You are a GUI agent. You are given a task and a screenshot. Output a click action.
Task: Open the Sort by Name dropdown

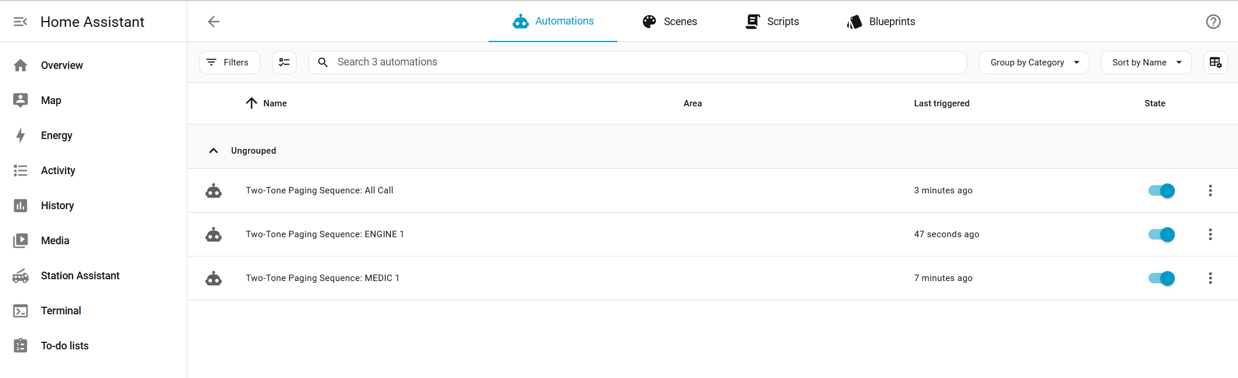click(1146, 63)
